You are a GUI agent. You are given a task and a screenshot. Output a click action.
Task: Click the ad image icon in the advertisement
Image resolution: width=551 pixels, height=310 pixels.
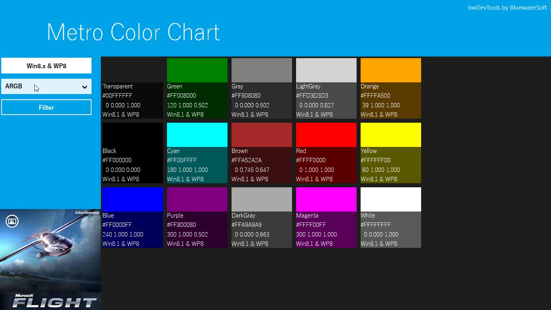coord(12,221)
